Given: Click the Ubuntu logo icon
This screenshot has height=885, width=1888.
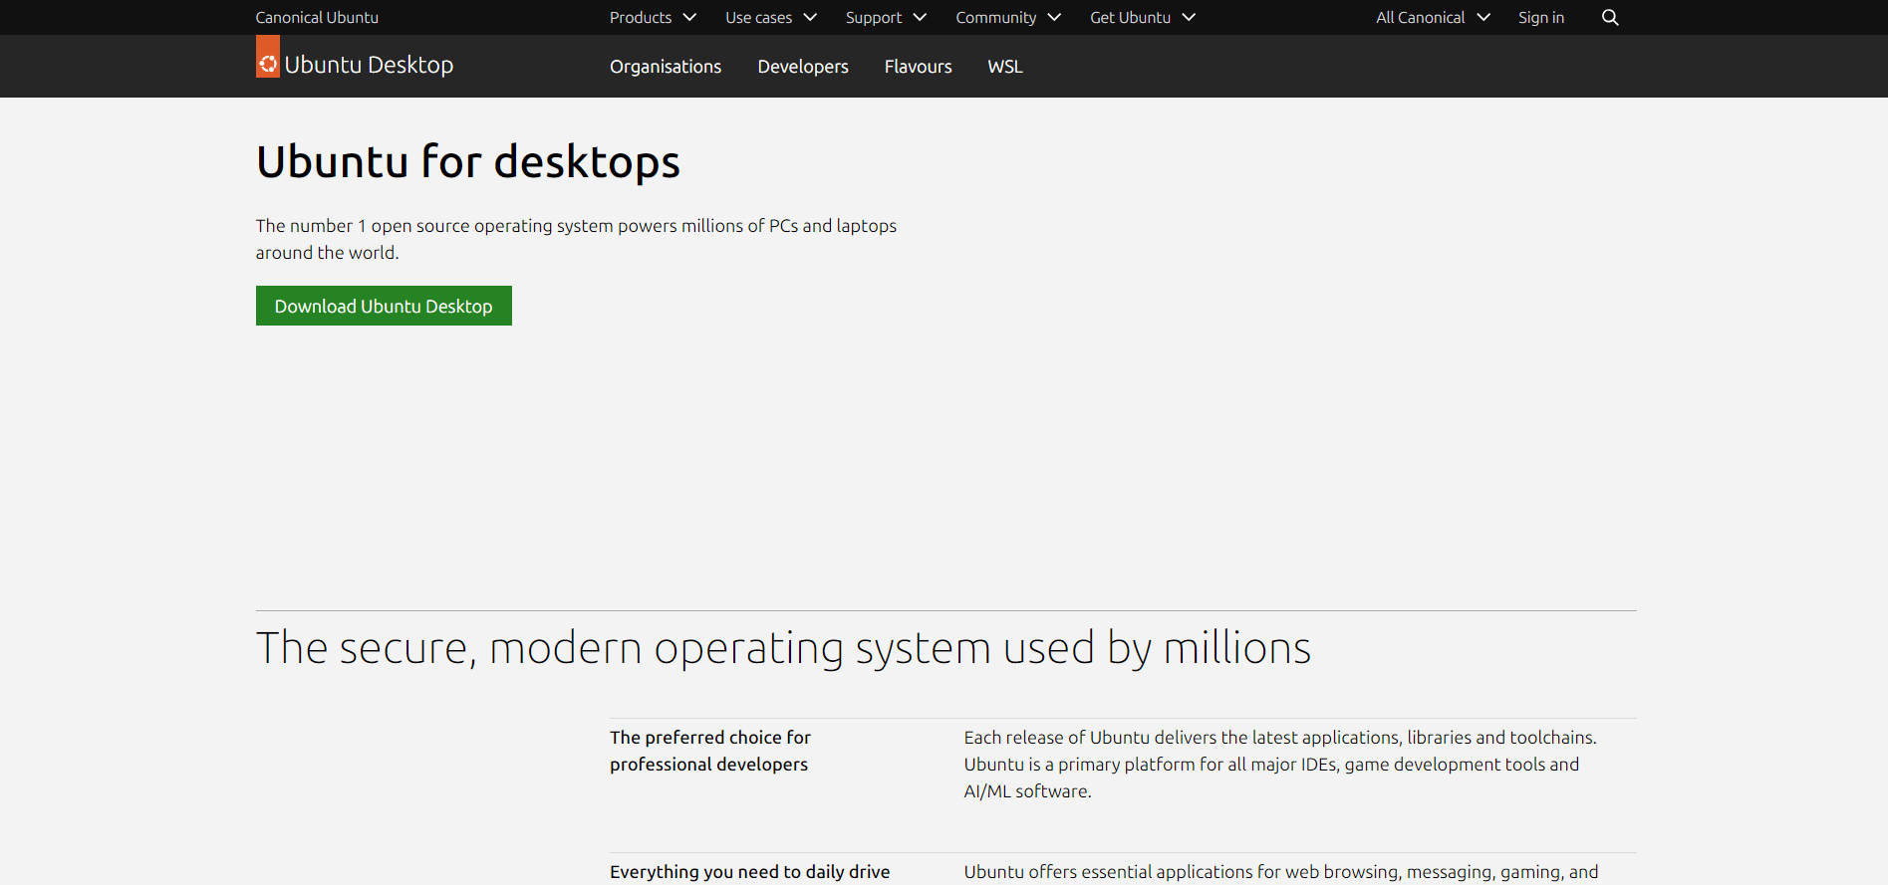Looking at the screenshot, I should pyautogui.click(x=268, y=57).
